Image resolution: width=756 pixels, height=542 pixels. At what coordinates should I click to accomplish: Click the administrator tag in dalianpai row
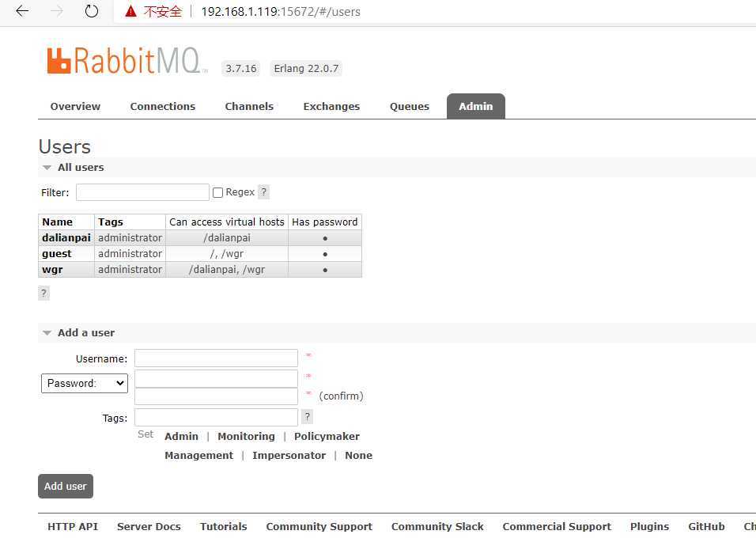click(x=130, y=237)
